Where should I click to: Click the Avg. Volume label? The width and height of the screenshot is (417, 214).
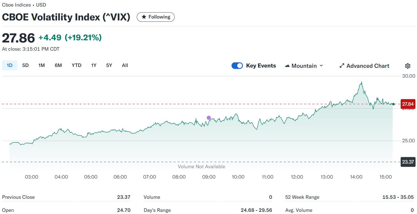pos(299,210)
